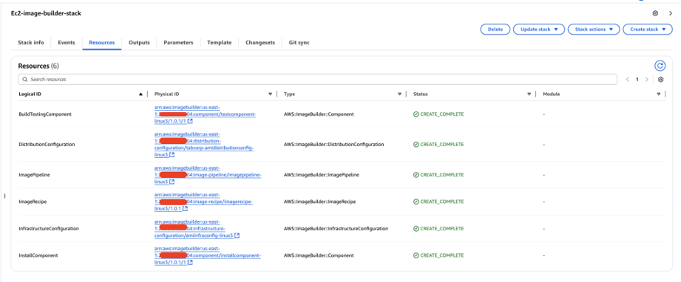Open the Parameters tab
The image size is (681, 282).
178,43
